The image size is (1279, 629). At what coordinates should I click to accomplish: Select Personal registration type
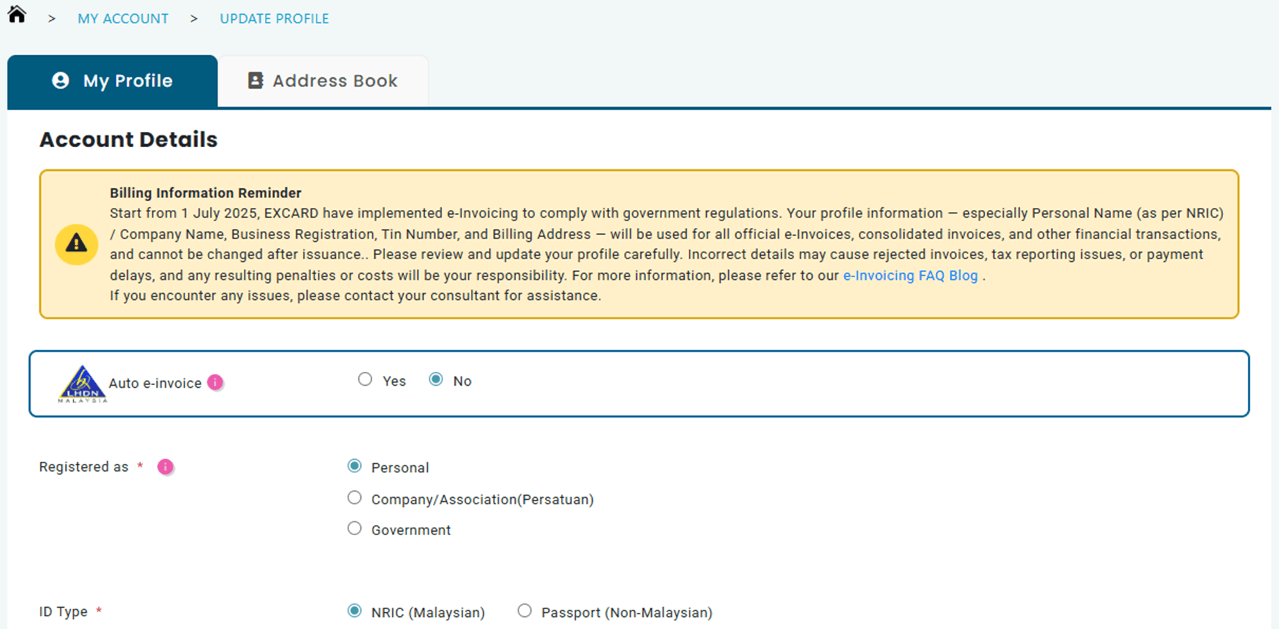[354, 466]
